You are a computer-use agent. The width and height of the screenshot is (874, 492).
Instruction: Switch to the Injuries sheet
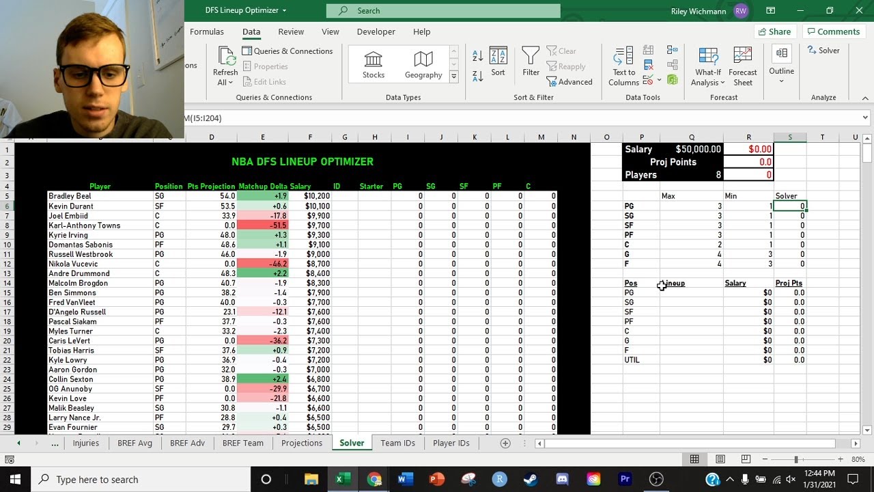(86, 443)
